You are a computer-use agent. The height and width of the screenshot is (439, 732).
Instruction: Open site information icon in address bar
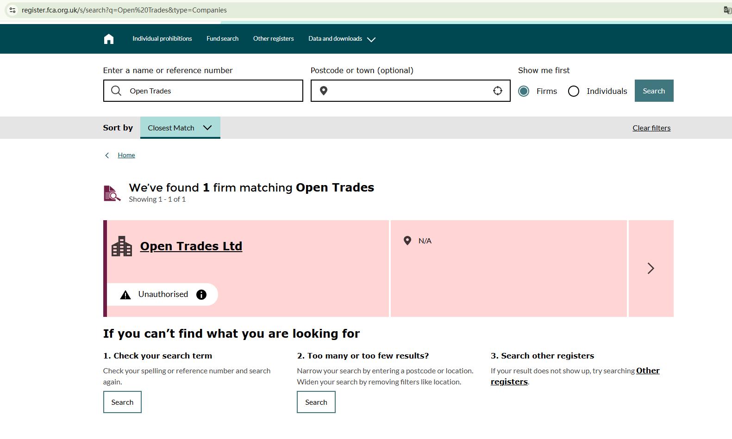(x=13, y=10)
